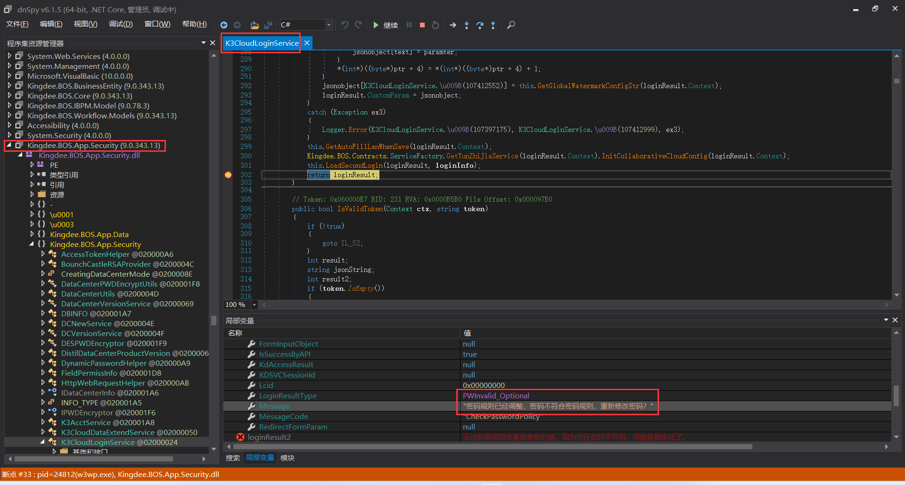
Task: Open the 调试(D) menu
Action: click(x=121, y=24)
